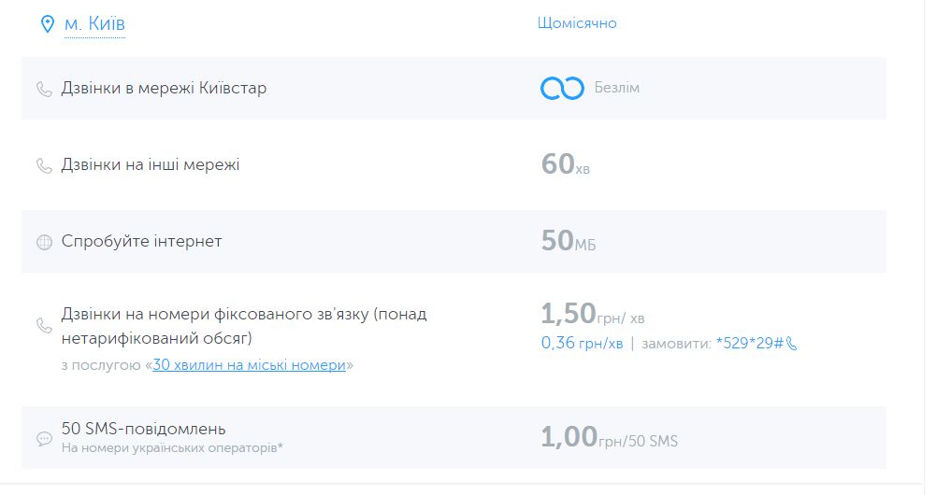Click phone icon beside Дзвінки на інші мережі
This screenshot has width=936, height=495.
tap(44, 165)
